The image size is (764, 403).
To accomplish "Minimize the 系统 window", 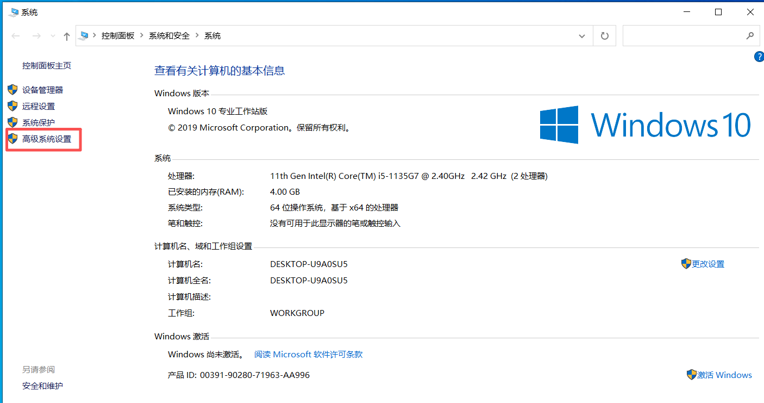I will 686,12.
